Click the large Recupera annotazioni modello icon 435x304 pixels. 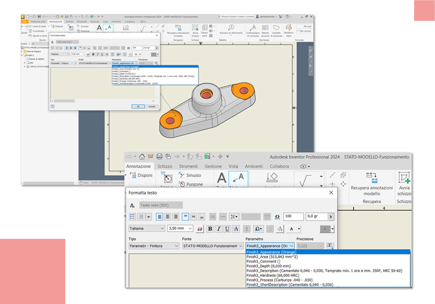click(371, 177)
